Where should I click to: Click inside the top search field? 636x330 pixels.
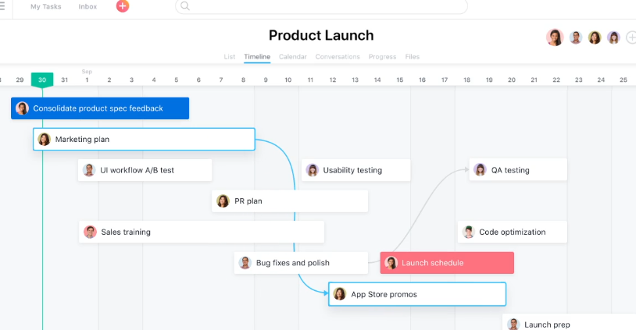pyautogui.click(x=321, y=6)
